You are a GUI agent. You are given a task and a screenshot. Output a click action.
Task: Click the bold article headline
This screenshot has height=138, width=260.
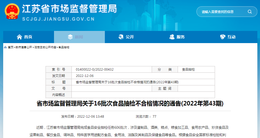pos(130,103)
